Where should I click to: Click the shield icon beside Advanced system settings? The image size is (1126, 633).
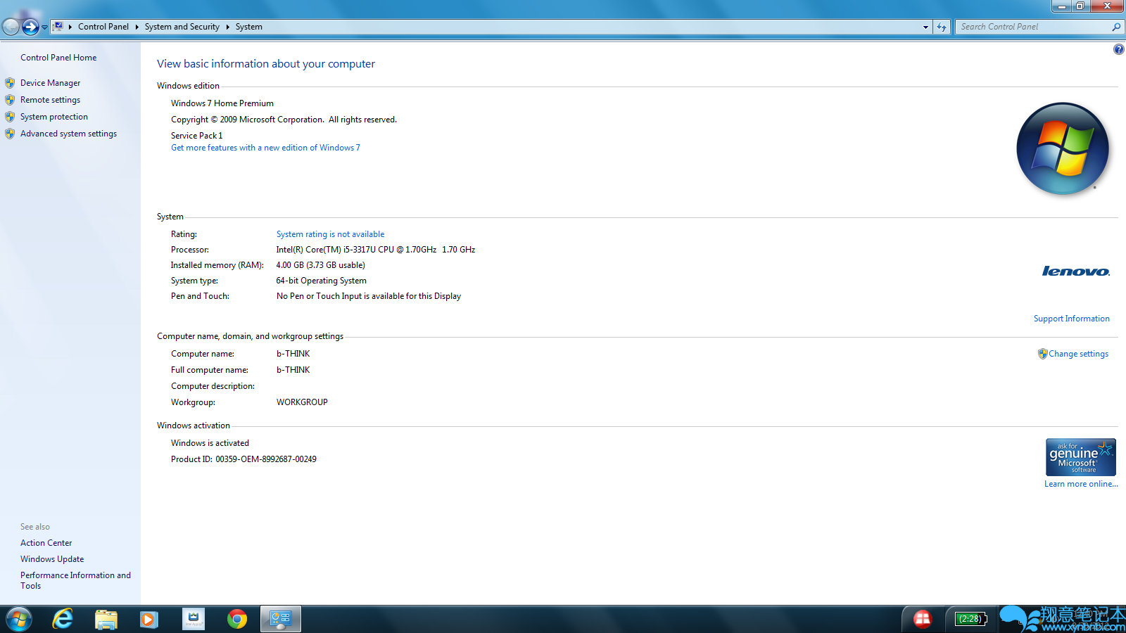(10, 134)
